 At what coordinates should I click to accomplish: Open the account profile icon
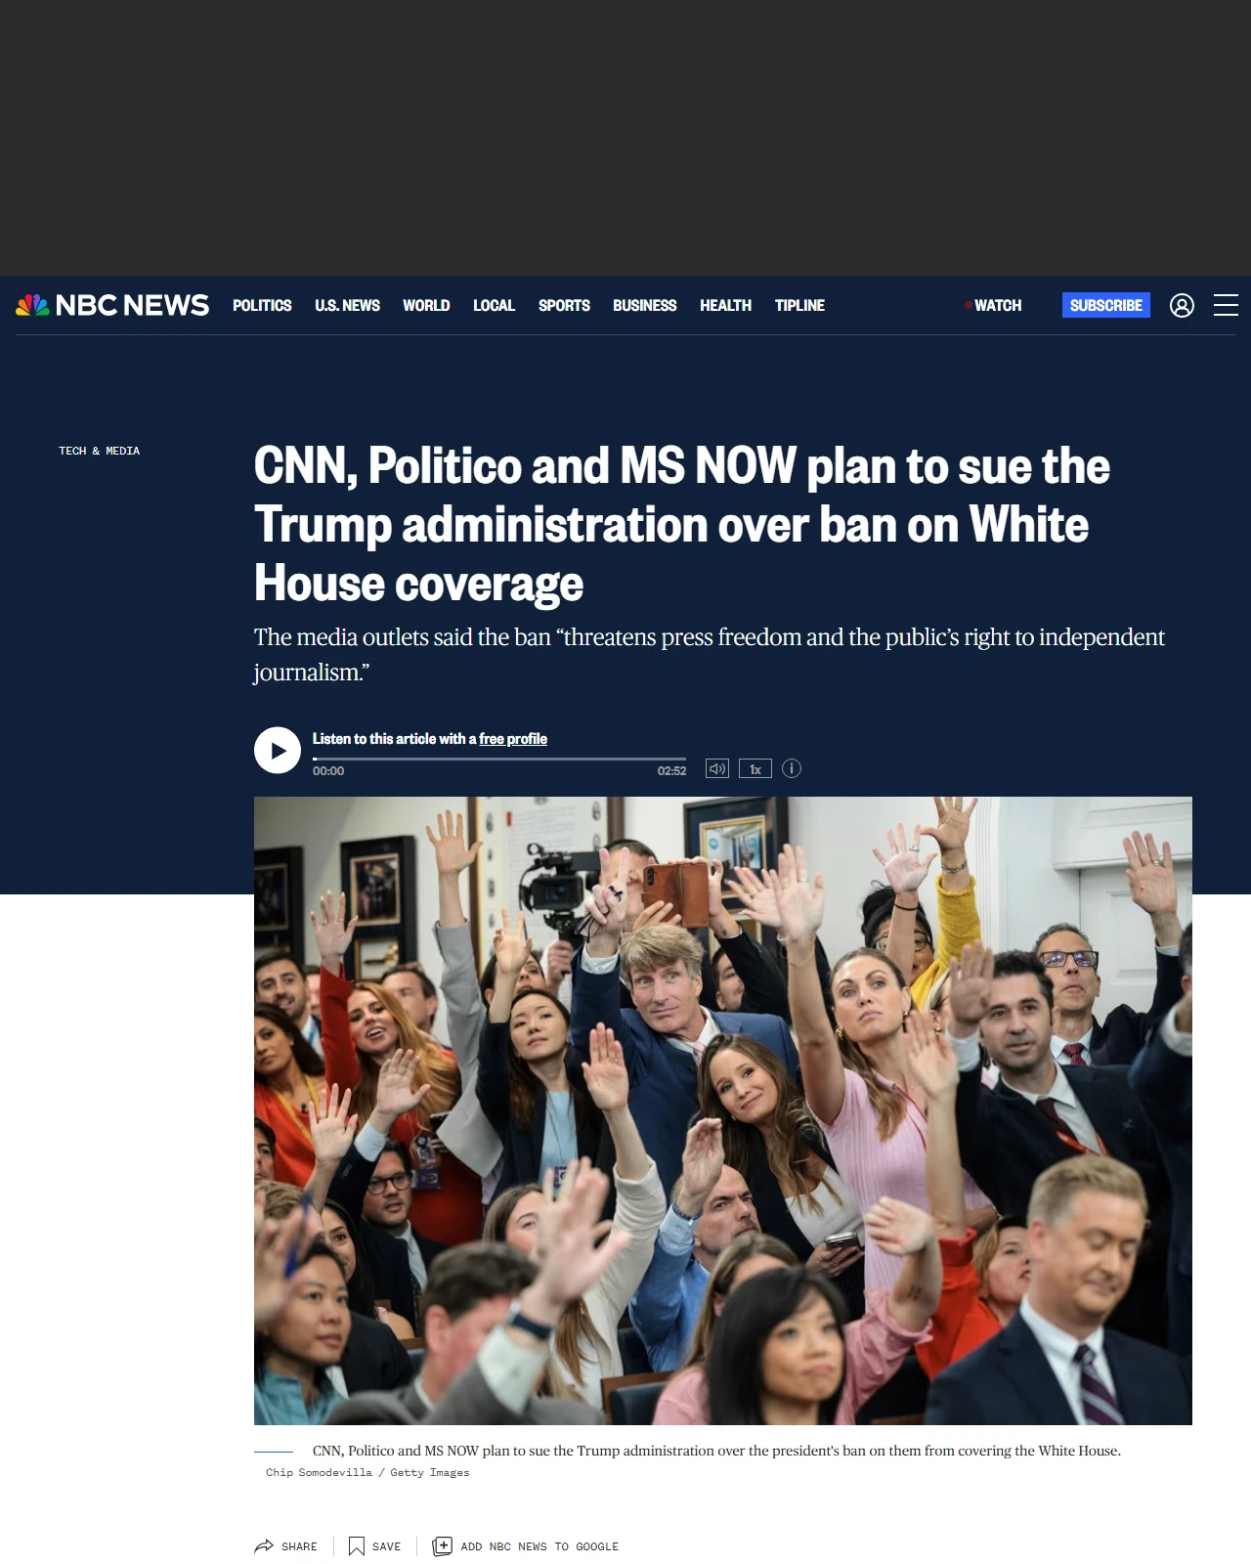pyautogui.click(x=1182, y=306)
